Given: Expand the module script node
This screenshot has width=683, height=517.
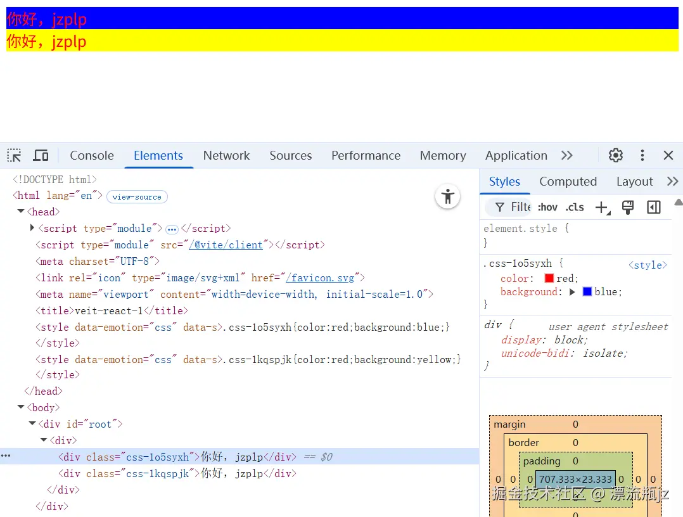Looking at the screenshot, I should point(32,228).
